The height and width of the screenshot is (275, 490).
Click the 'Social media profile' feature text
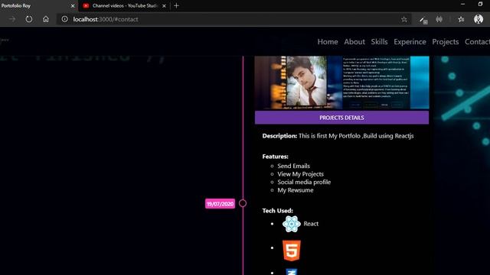[x=304, y=182]
